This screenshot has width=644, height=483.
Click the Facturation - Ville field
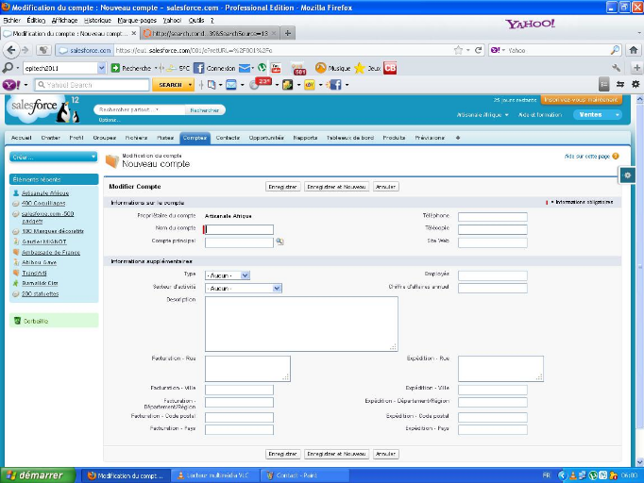click(x=239, y=390)
